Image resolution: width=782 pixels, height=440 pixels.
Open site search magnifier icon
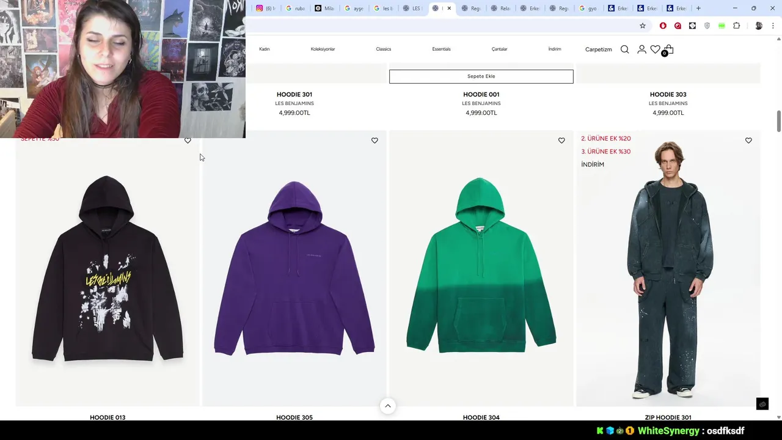tap(625, 50)
